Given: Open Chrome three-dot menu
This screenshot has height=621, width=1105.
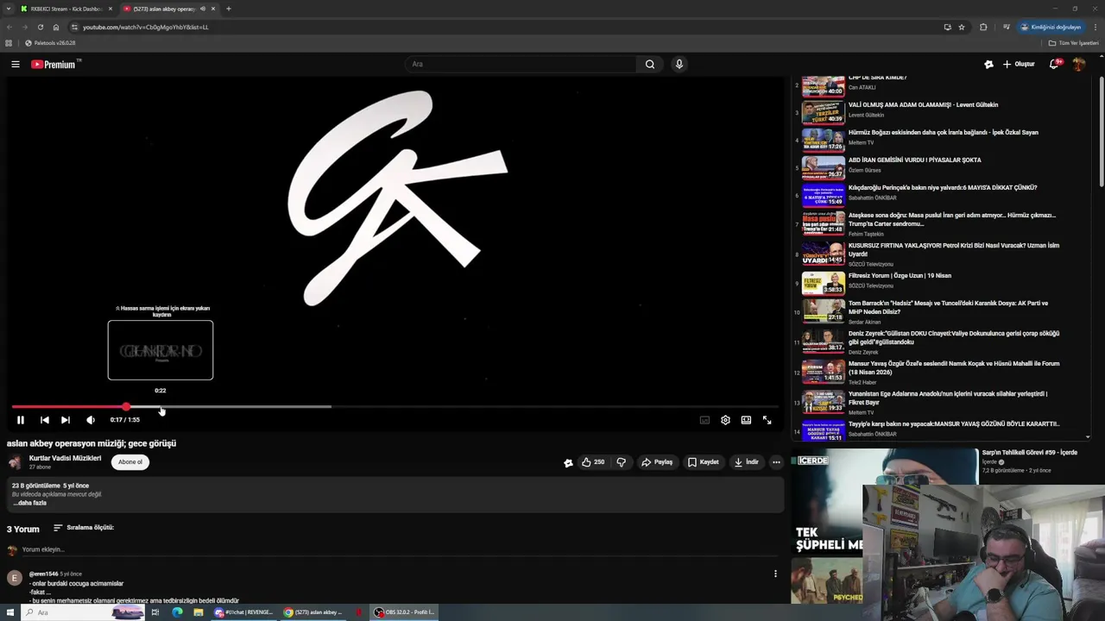Looking at the screenshot, I should point(1095,27).
